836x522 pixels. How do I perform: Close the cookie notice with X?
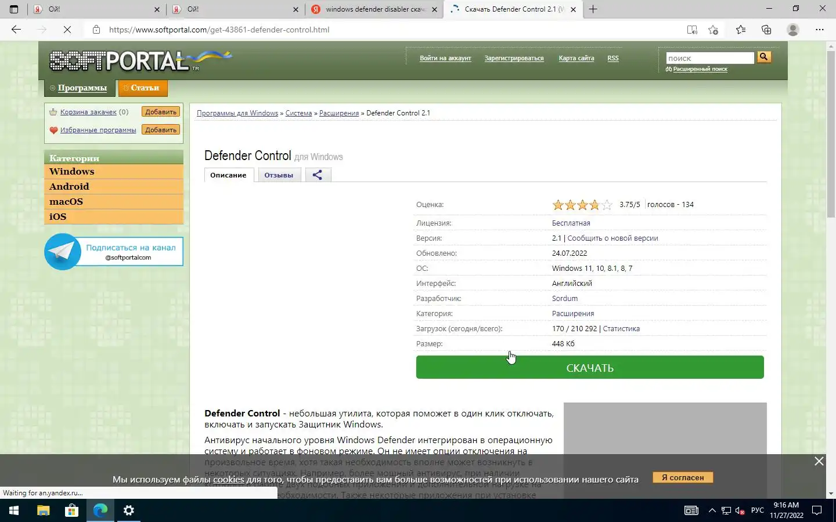pos(819,461)
